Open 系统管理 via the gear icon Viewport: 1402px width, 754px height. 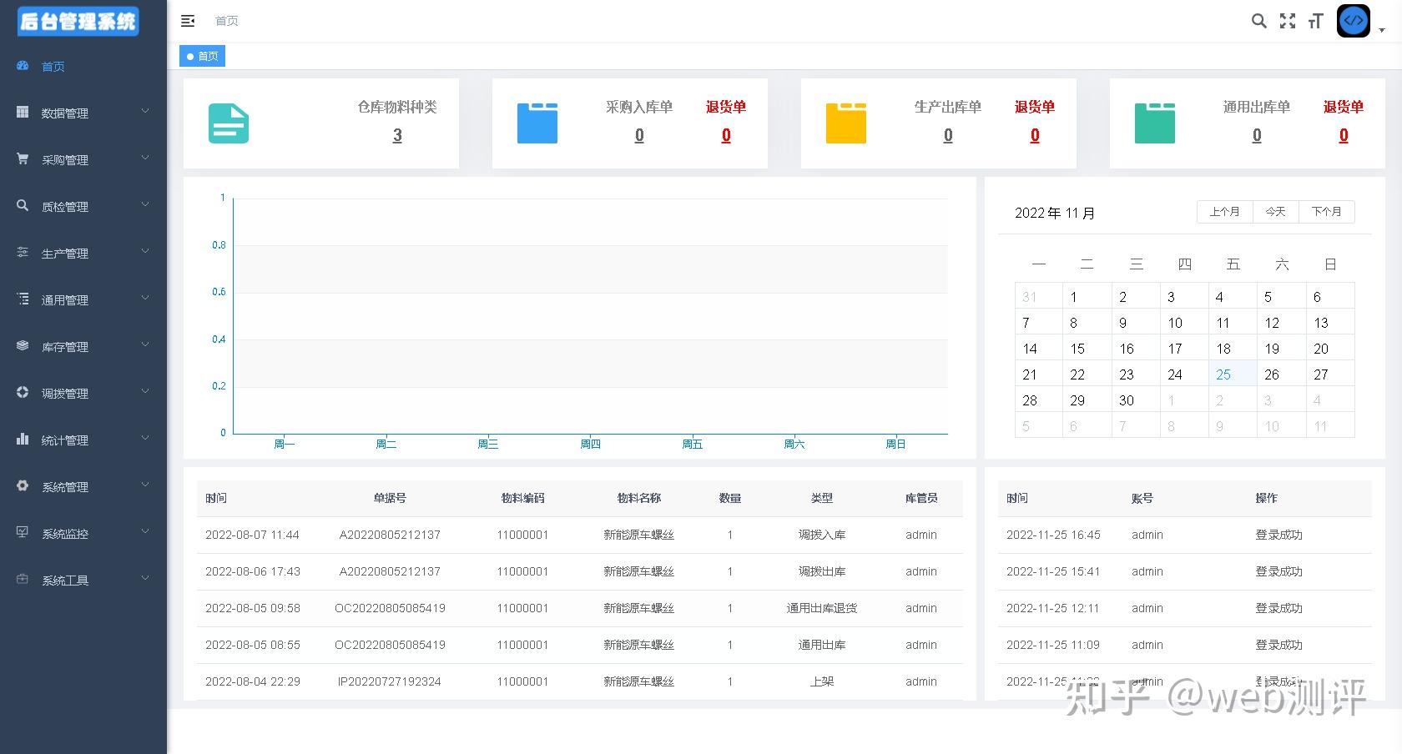click(x=22, y=485)
